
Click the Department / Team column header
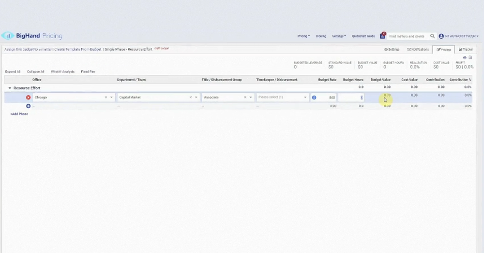point(131,80)
